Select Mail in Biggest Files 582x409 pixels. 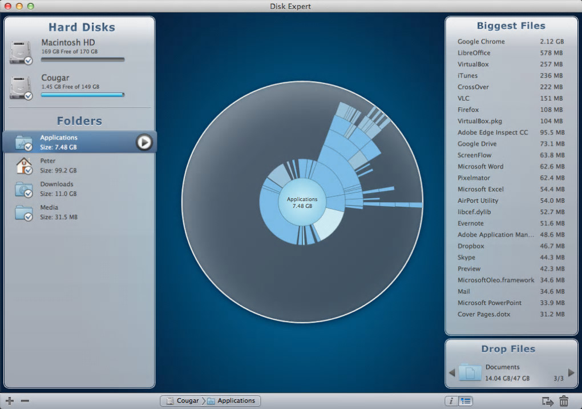(x=511, y=291)
